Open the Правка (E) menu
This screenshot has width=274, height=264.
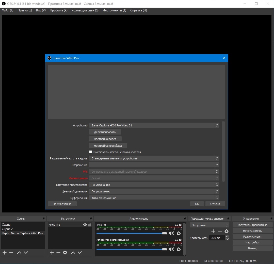point(25,10)
